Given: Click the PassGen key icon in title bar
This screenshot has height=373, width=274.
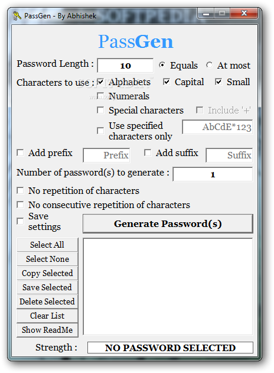Looking at the screenshot, I should tap(17, 16).
